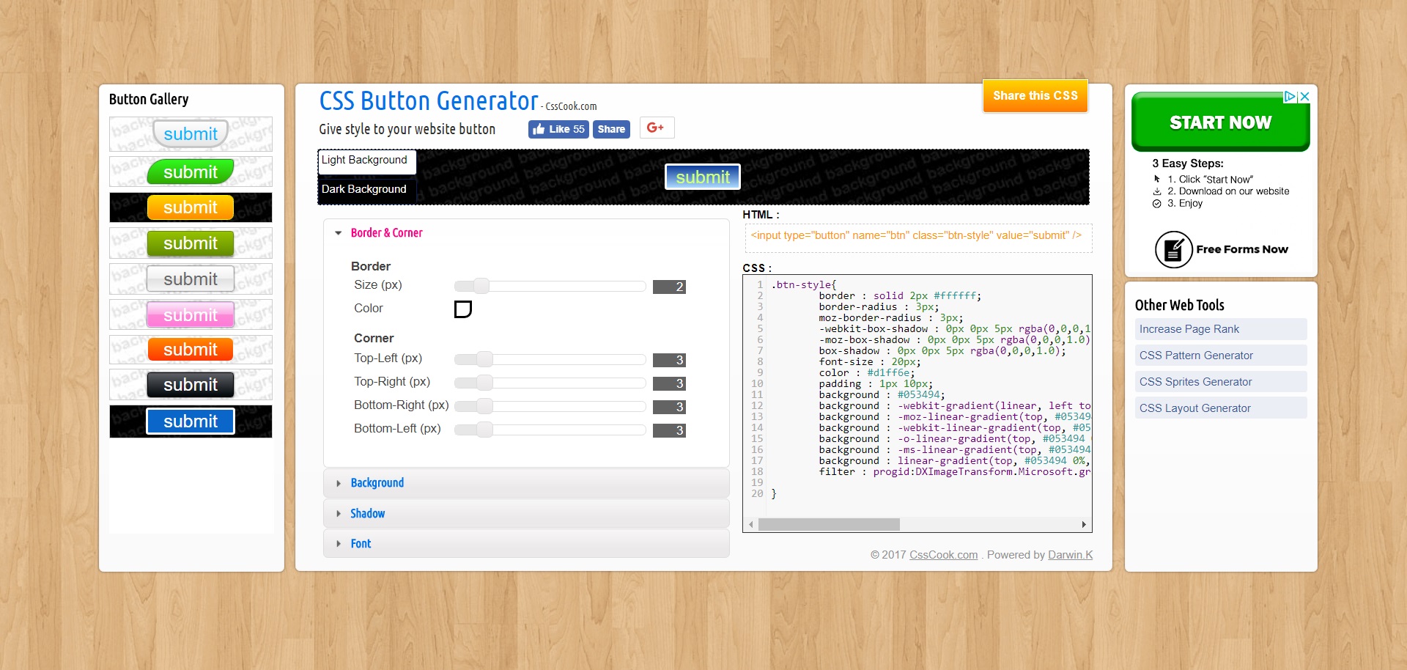Click the Google Plus share icon

coord(656,128)
